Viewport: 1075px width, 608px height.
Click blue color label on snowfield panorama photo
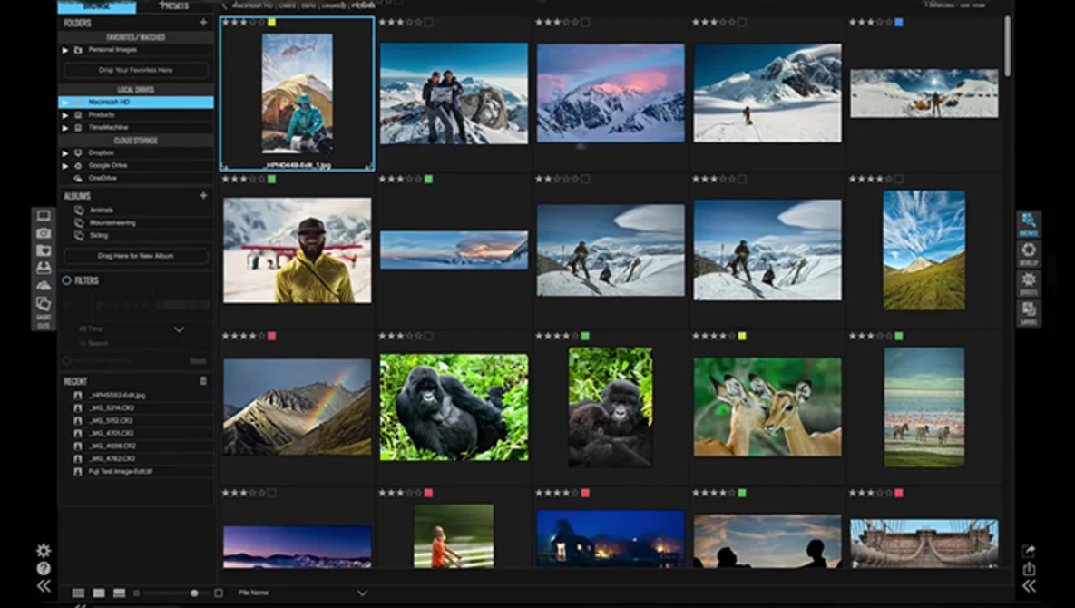coord(899,23)
